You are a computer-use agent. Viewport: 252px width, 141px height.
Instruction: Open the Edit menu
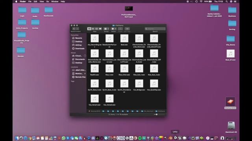point(35,2)
